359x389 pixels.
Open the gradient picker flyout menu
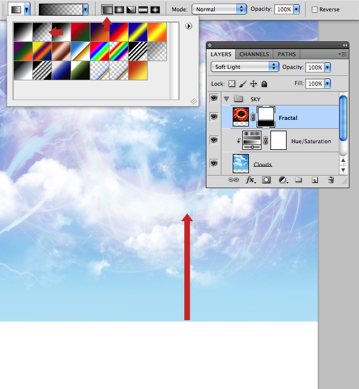pyautogui.click(x=188, y=26)
